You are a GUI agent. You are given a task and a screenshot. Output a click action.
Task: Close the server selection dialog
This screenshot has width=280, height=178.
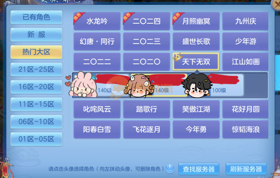point(276,5)
